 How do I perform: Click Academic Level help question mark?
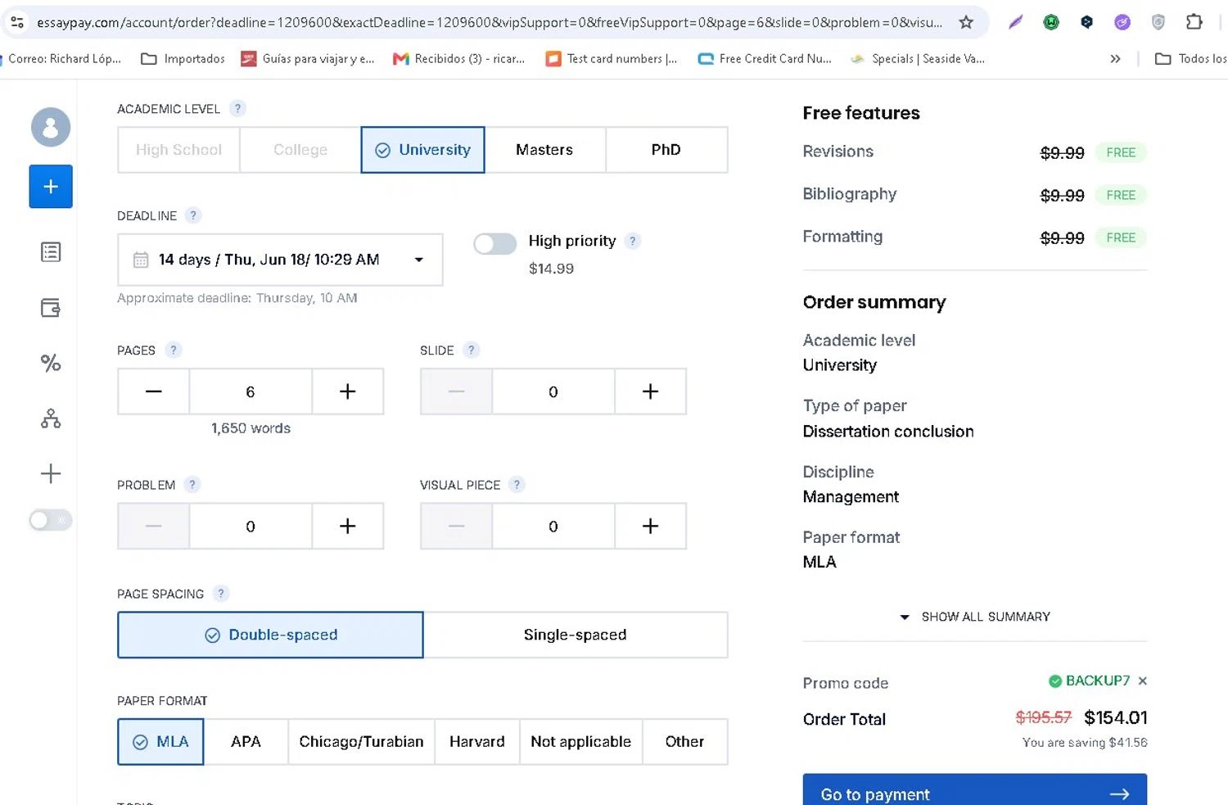[237, 108]
